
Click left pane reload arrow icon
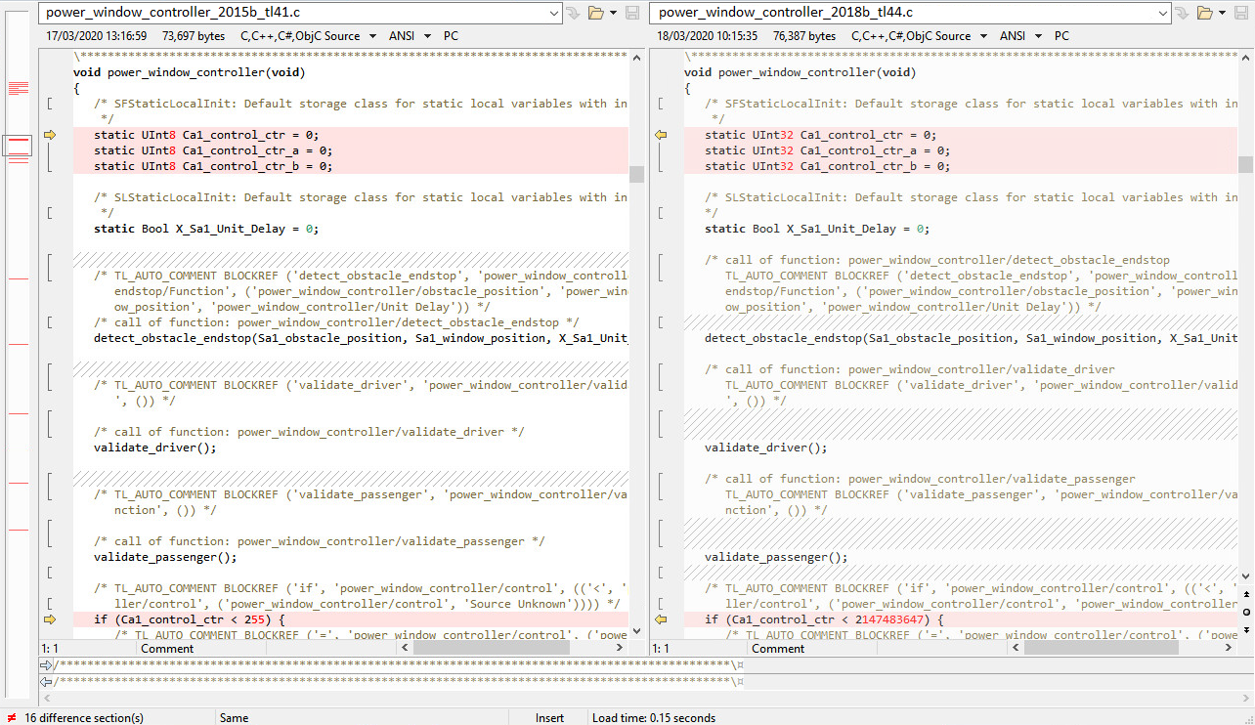[x=573, y=13]
